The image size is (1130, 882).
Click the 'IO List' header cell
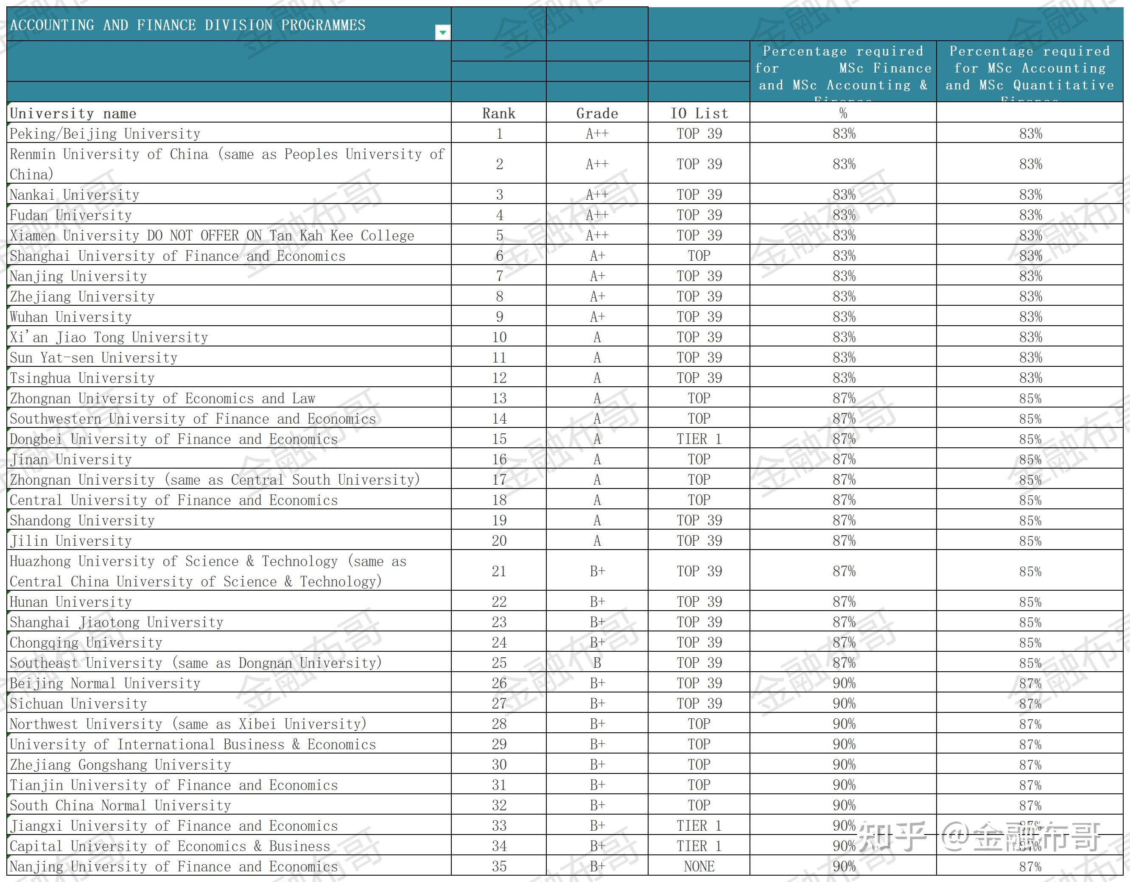pyautogui.click(x=699, y=113)
